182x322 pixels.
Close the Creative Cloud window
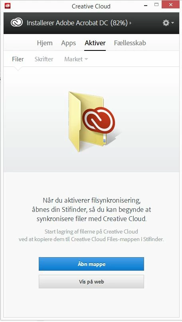click(x=170, y=4)
